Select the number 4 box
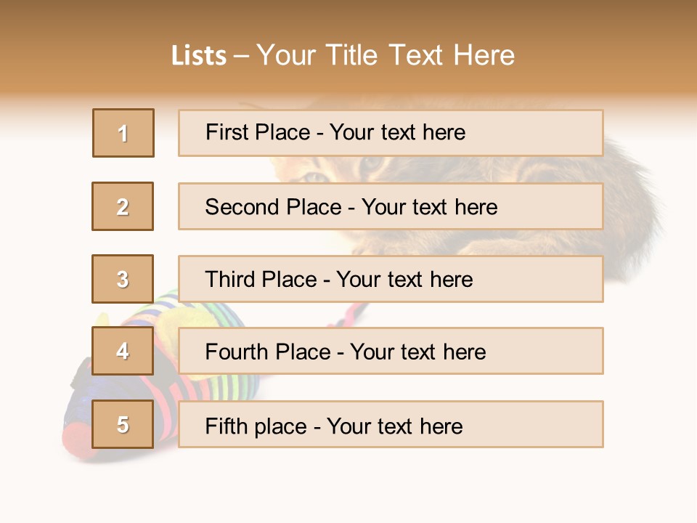 click(123, 352)
